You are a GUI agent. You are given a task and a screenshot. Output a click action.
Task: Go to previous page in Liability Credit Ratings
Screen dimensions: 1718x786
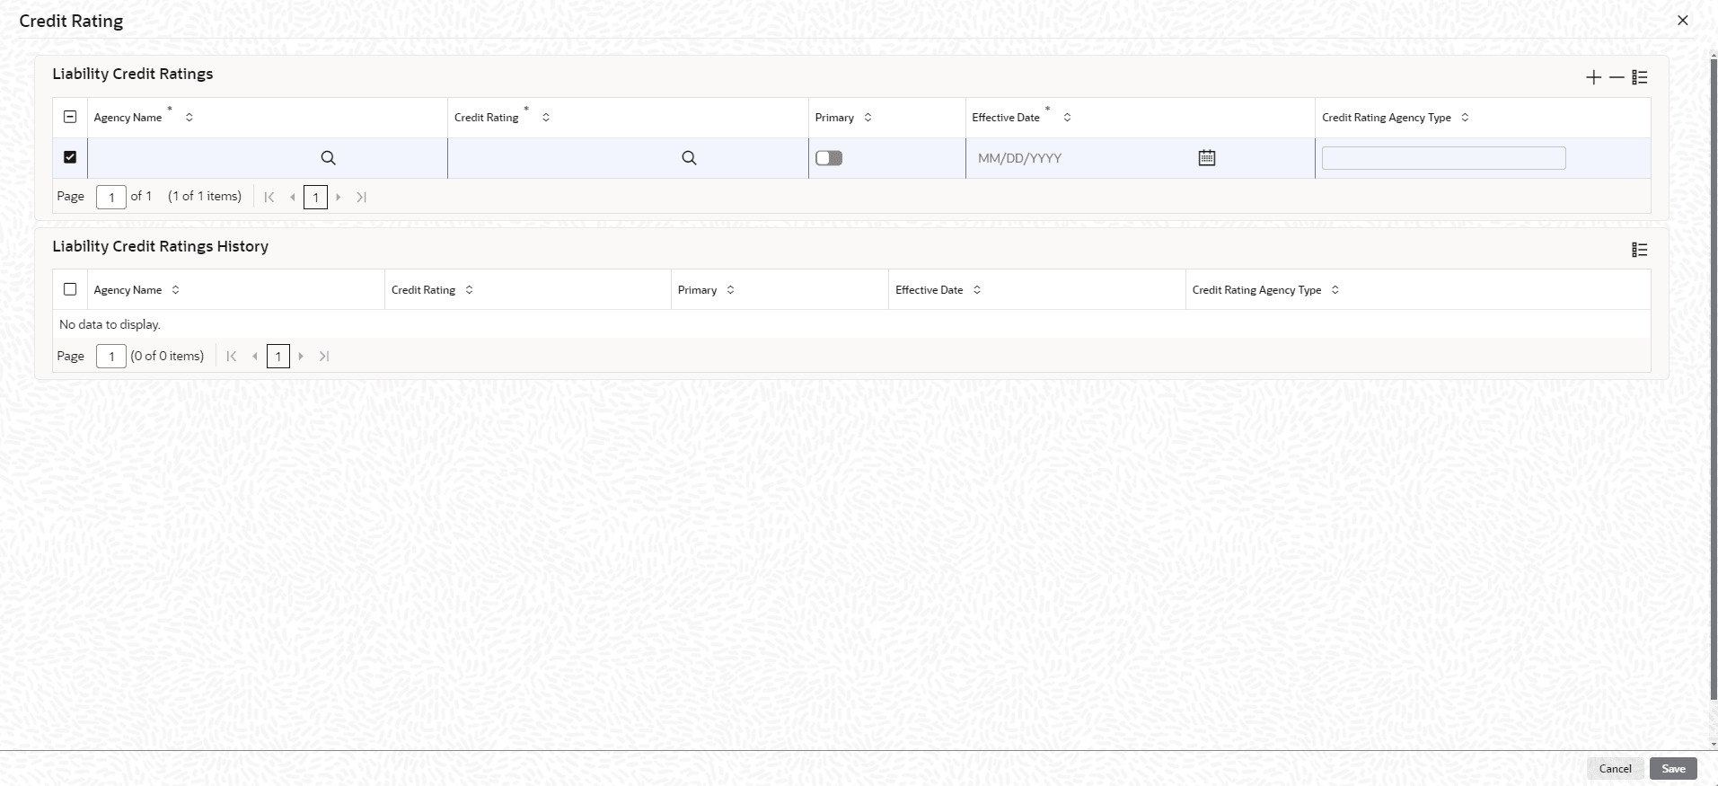click(x=293, y=197)
